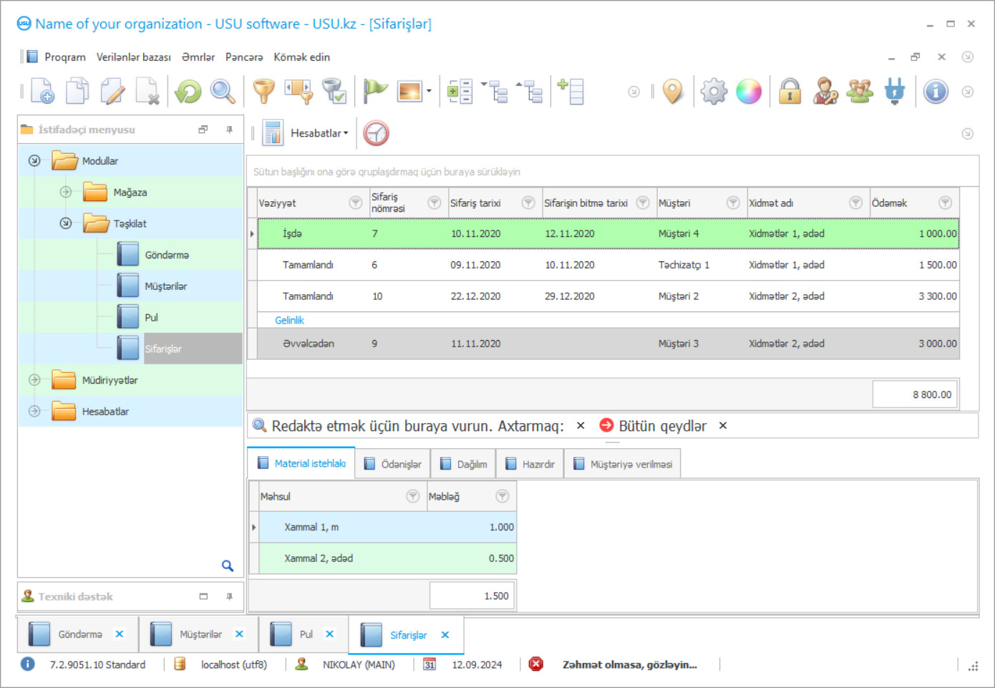
Task: Click the picture image toolbar icon
Action: point(409,92)
